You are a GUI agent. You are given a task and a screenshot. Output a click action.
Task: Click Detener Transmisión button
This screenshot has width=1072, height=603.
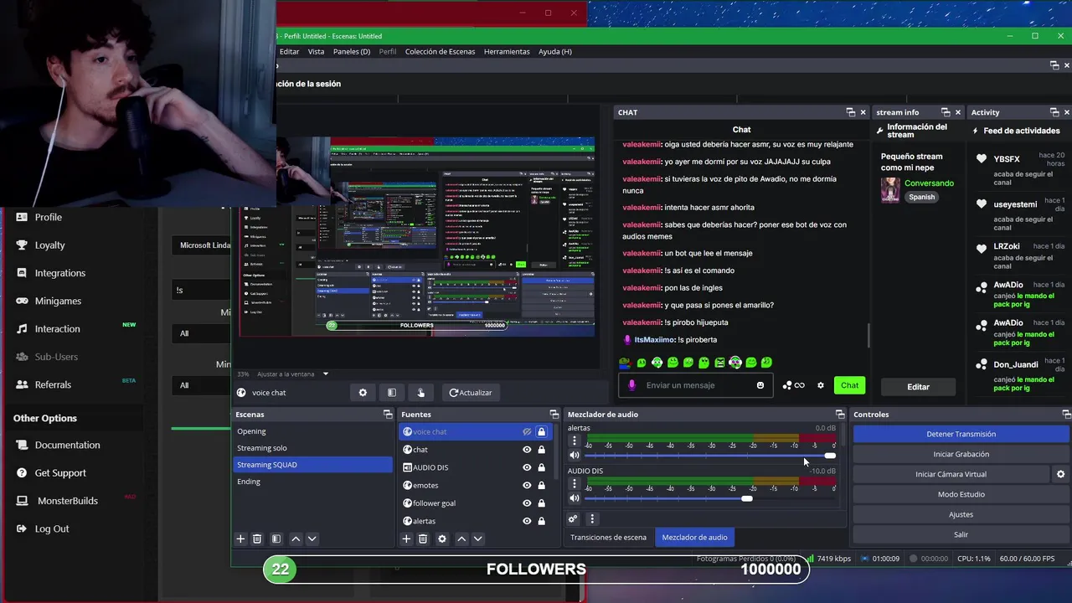(961, 434)
